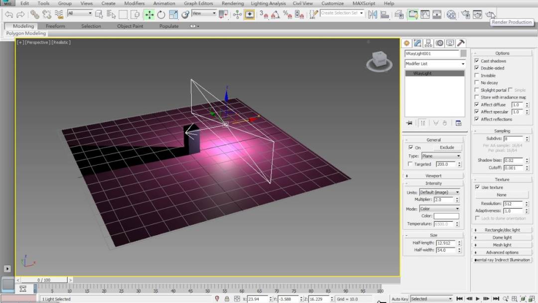Image resolution: width=538 pixels, height=303 pixels.
Task: Open the Customize menu
Action: (332, 3)
